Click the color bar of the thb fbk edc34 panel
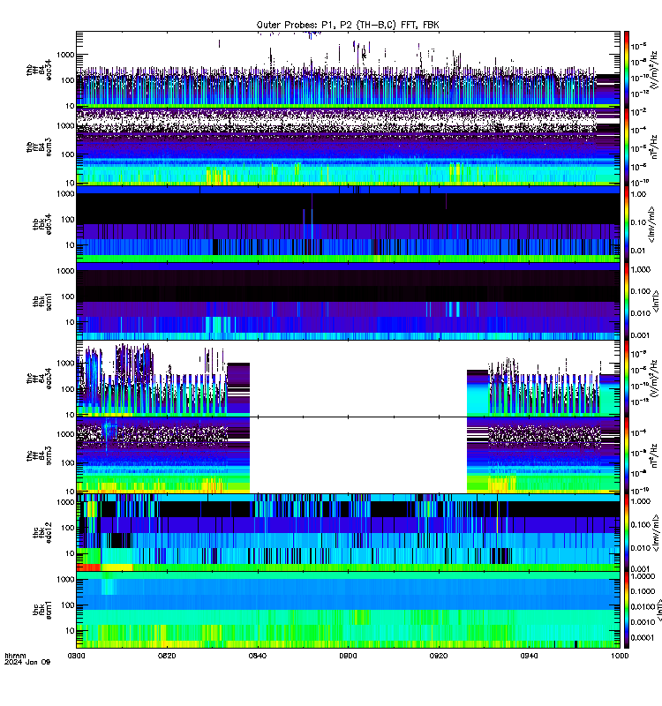662x706 pixels. click(x=626, y=224)
